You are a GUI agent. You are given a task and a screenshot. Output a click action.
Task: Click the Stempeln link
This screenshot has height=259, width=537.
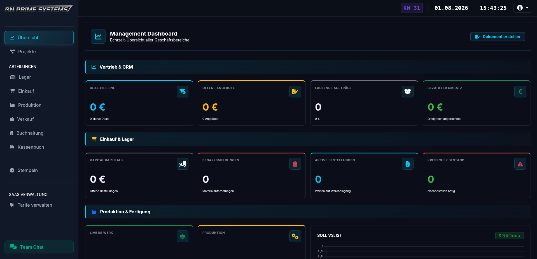tap(39, 170)
